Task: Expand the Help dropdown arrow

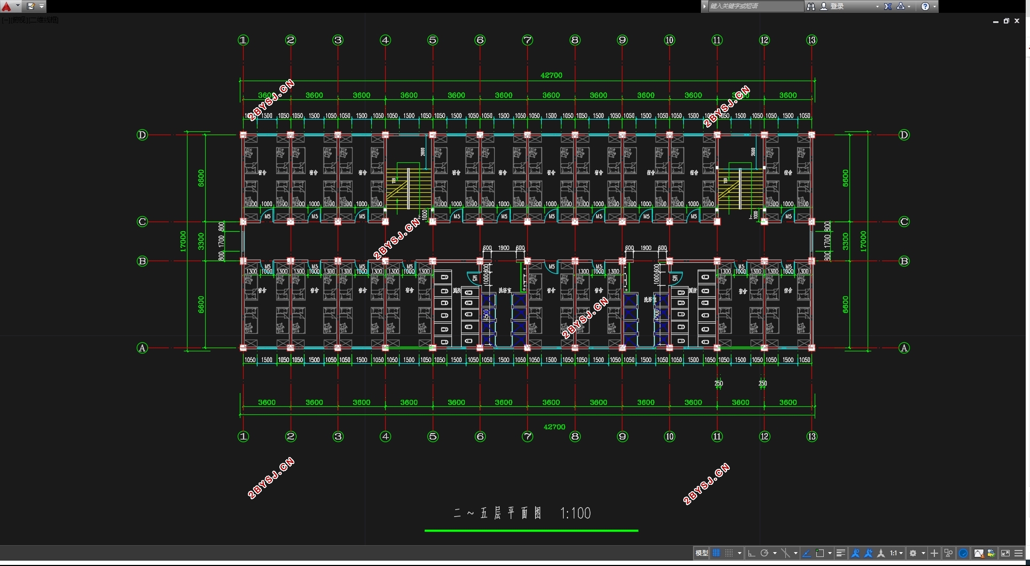Action: (x=934, y=6)
